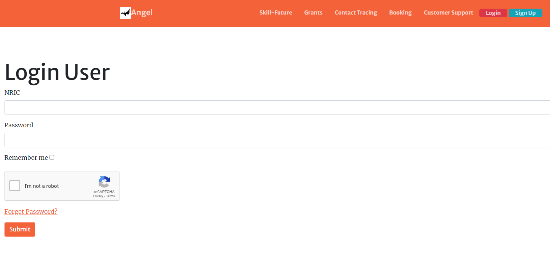The height and width of the screenshot is (257, 550).
Task: Enable the Remember me checkbox
Action: (52, 157)
